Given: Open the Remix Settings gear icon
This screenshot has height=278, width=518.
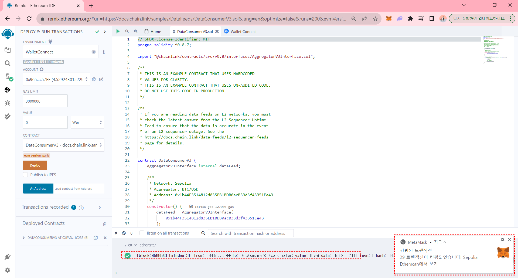Looking at the screenshot, I should click(x=8, y=270).
